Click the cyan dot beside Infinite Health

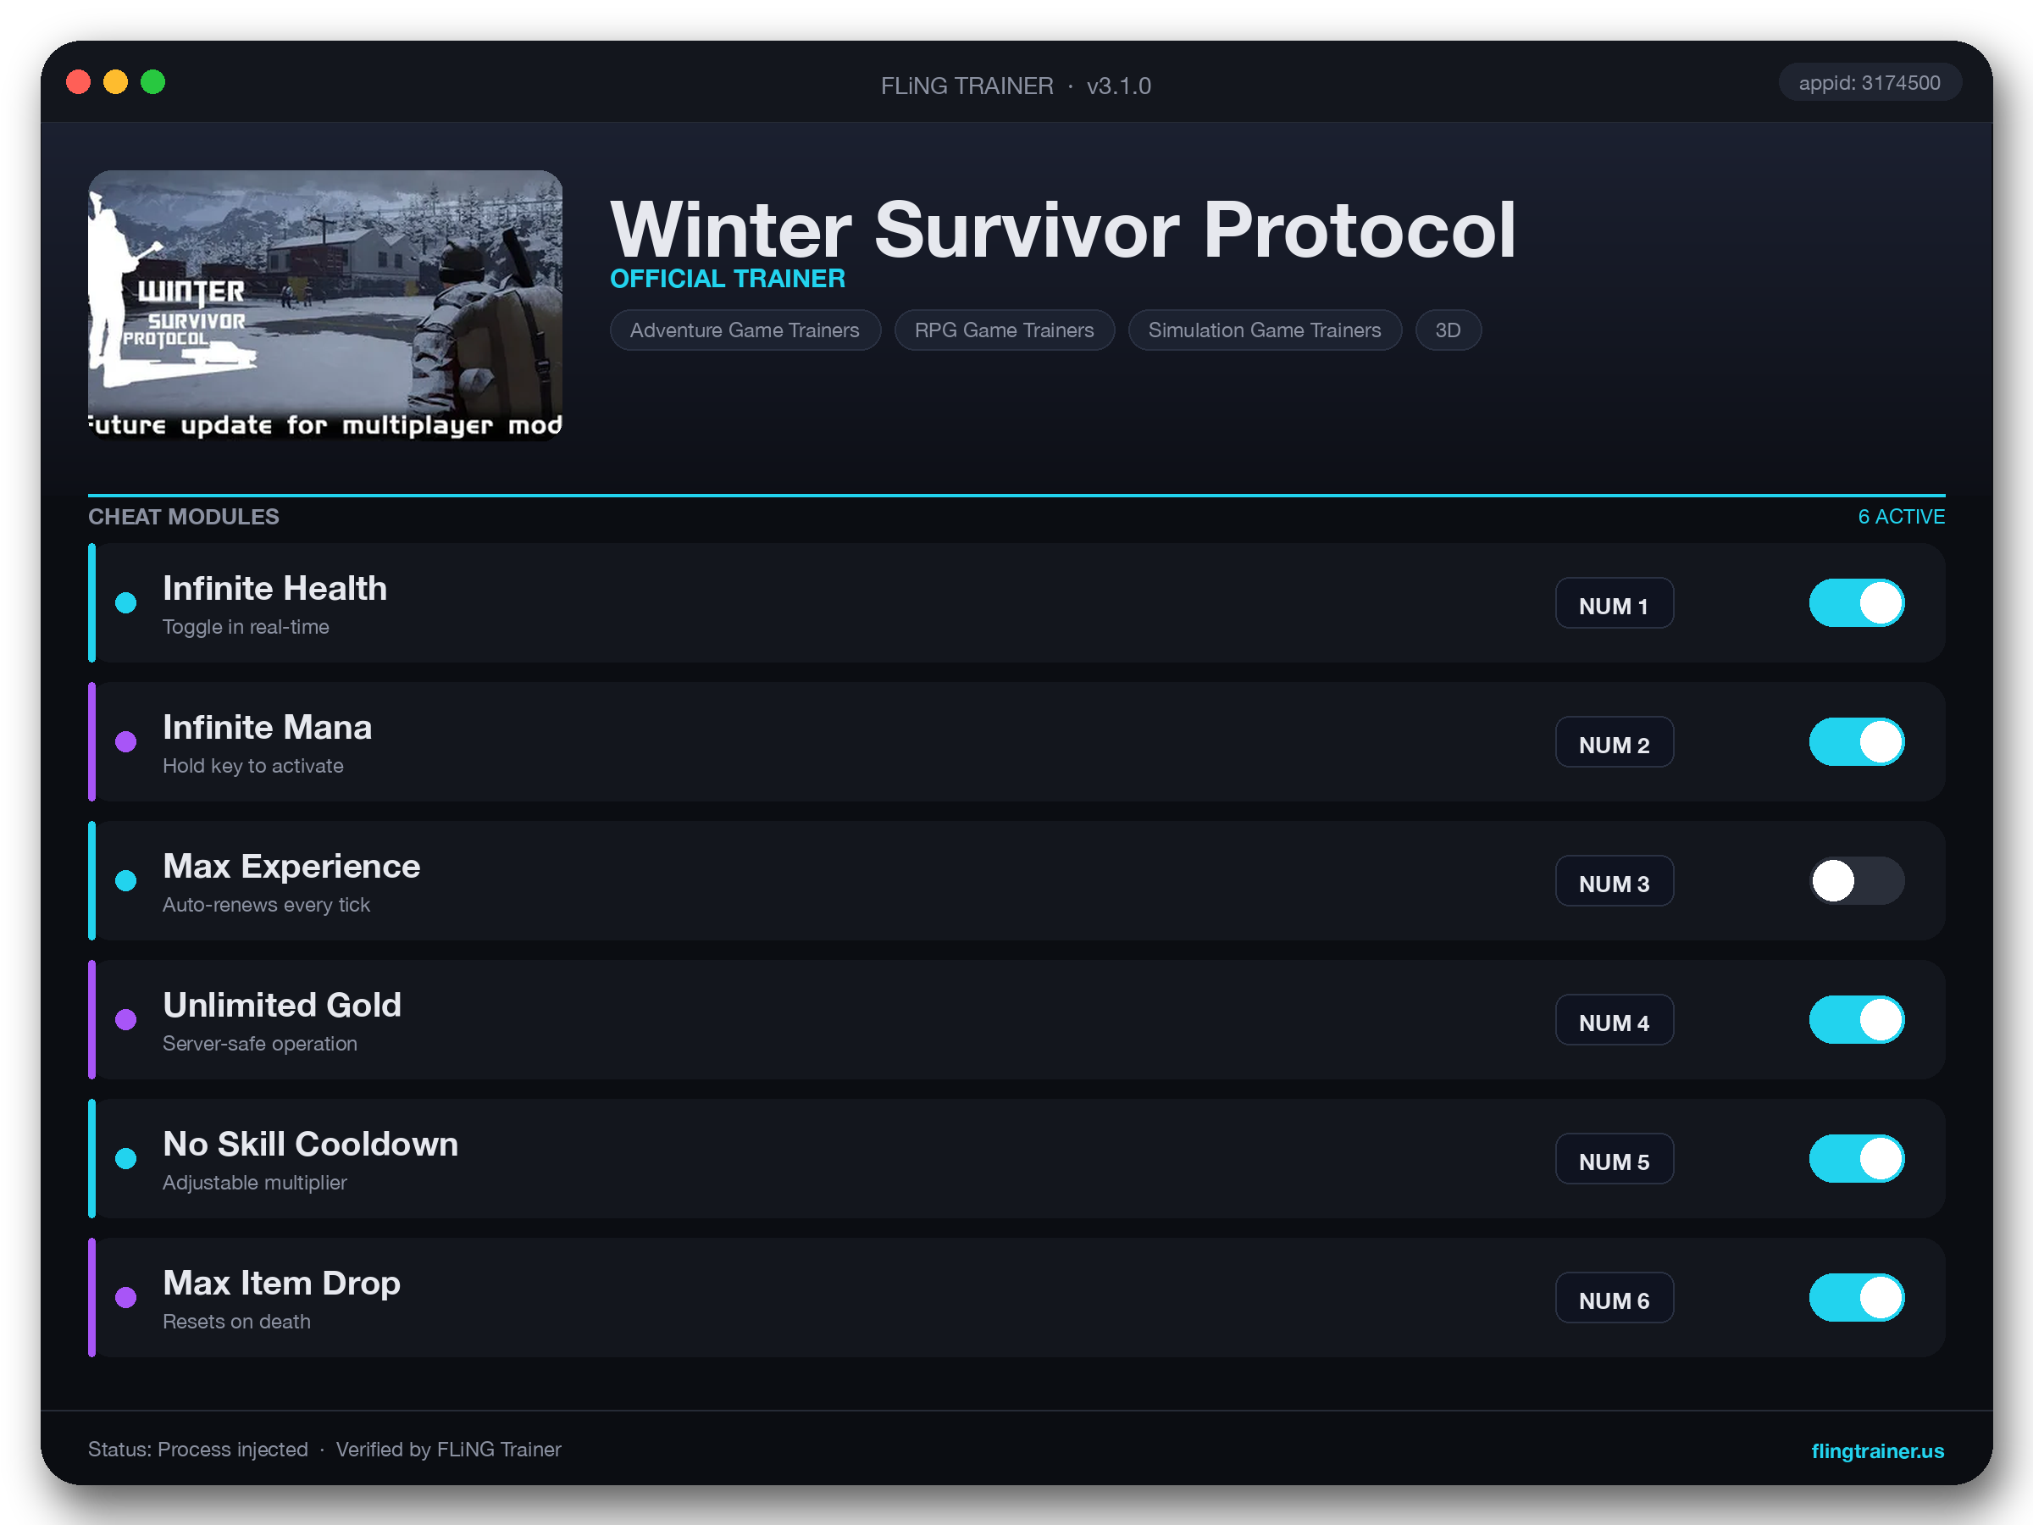pos(126,603)
